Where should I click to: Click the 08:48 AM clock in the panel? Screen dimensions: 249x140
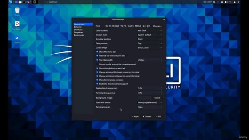point(208,2)
